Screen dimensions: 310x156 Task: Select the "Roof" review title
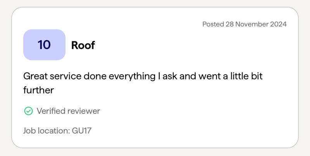pos(83,45)
